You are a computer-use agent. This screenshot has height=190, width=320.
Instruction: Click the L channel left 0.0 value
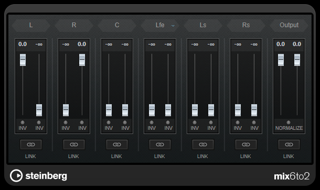pos(23,44)
